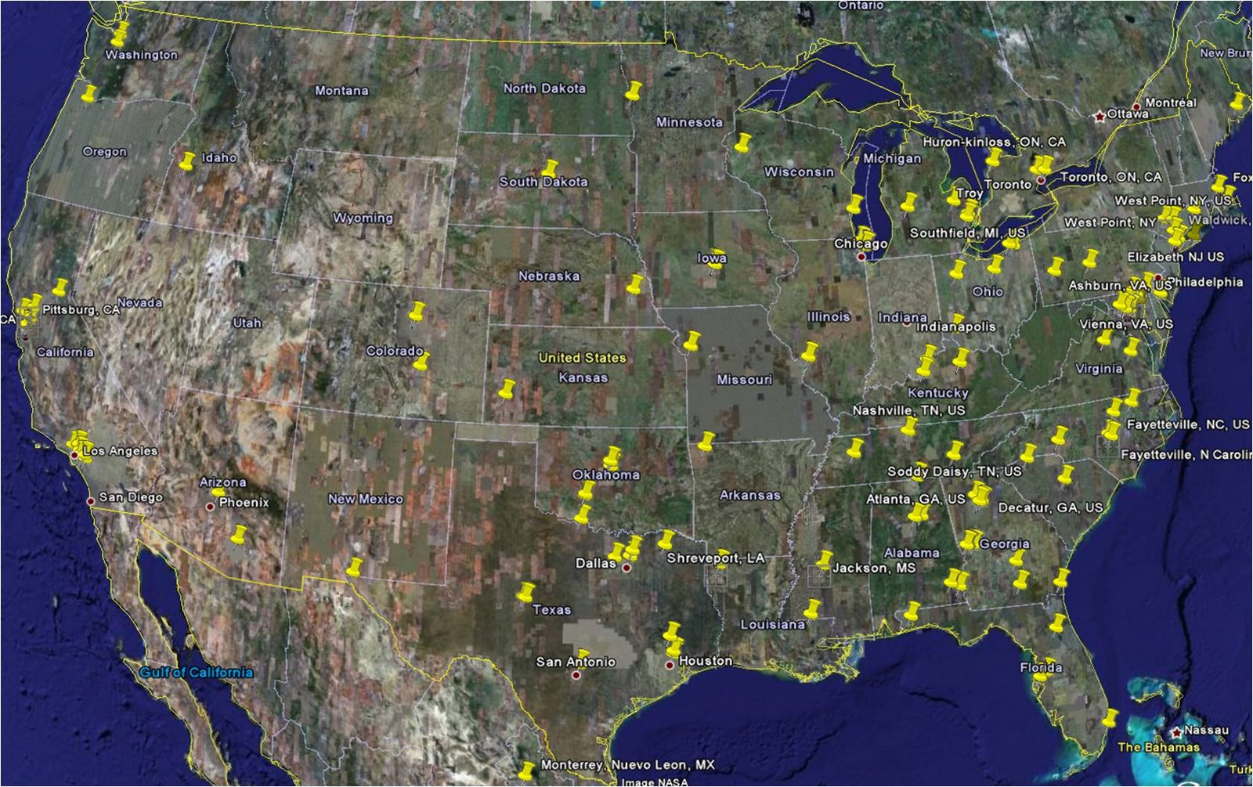Select the San Diego city dot marker
The image size is (1253, 787).
click(91, 500)
